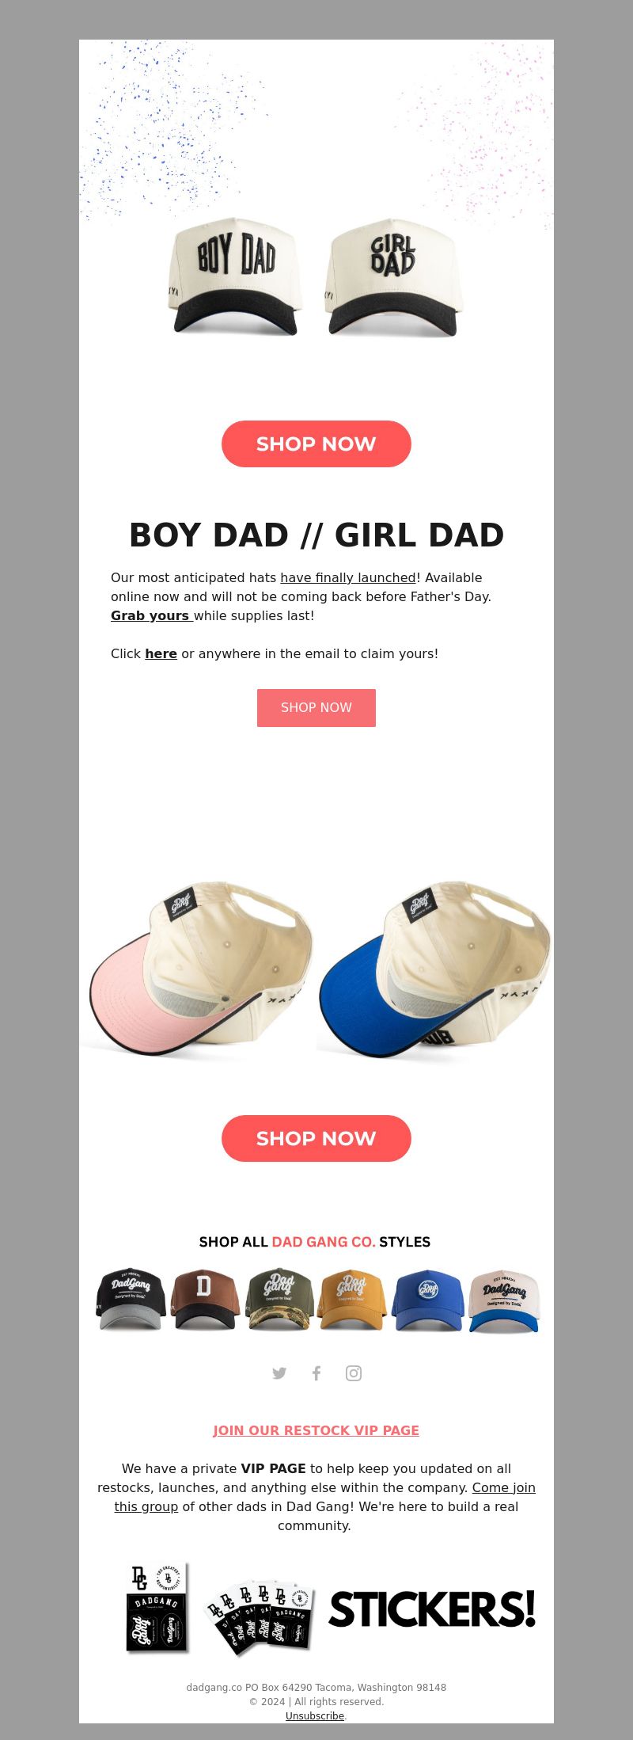This screenshot has width=633, height=1740.
Task: Select the pink underbrim hat photo
Action: pos(198,972)
